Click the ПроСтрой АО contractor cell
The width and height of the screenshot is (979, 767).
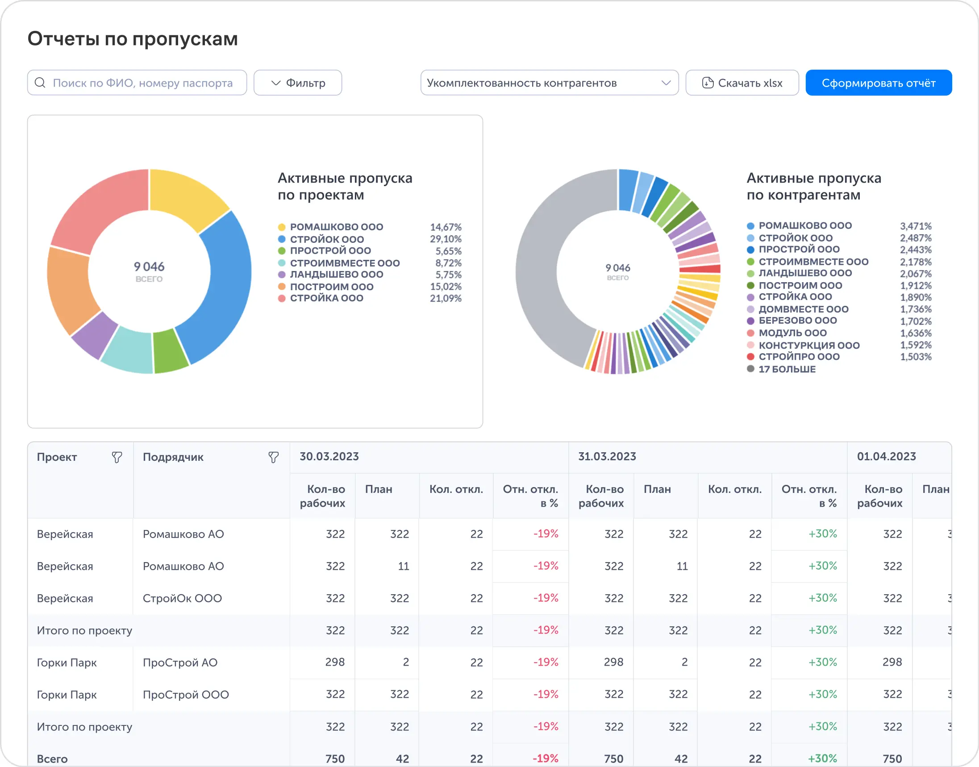coord(180,663)
